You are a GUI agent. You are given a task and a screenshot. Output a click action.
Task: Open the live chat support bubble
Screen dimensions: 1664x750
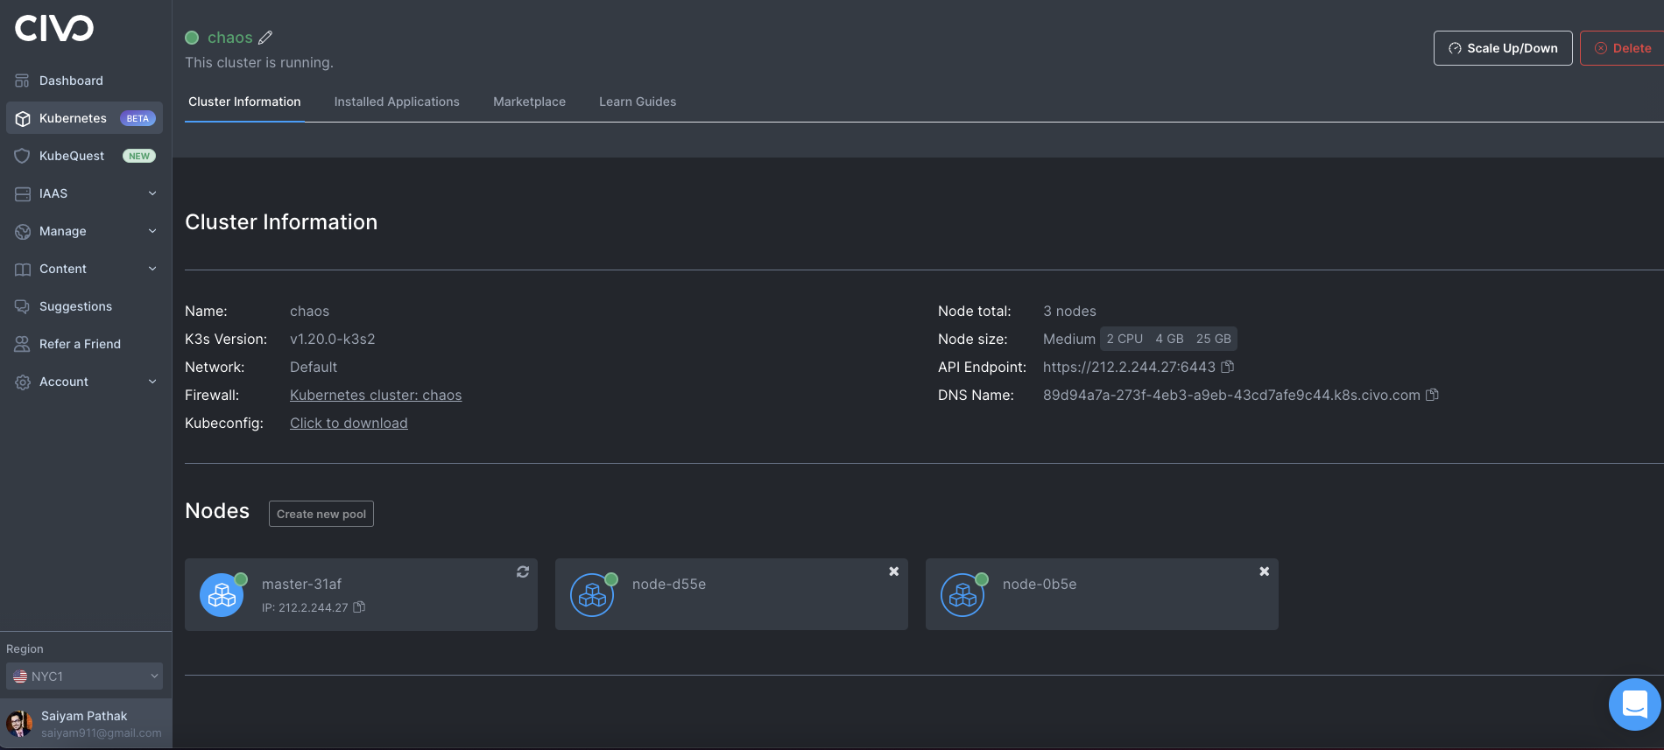(1634, 704)
